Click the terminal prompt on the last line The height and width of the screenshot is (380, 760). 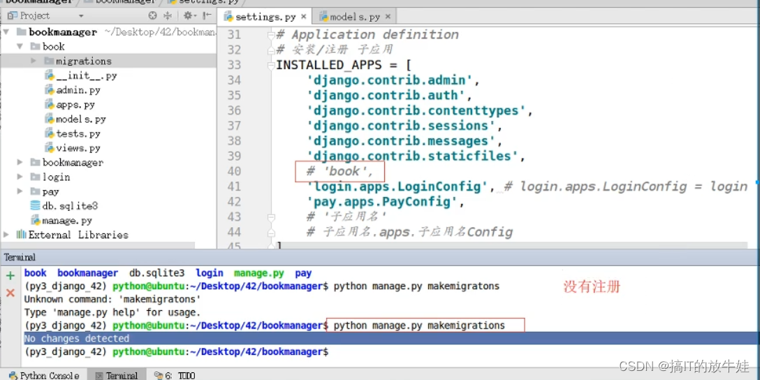(177, 351)
